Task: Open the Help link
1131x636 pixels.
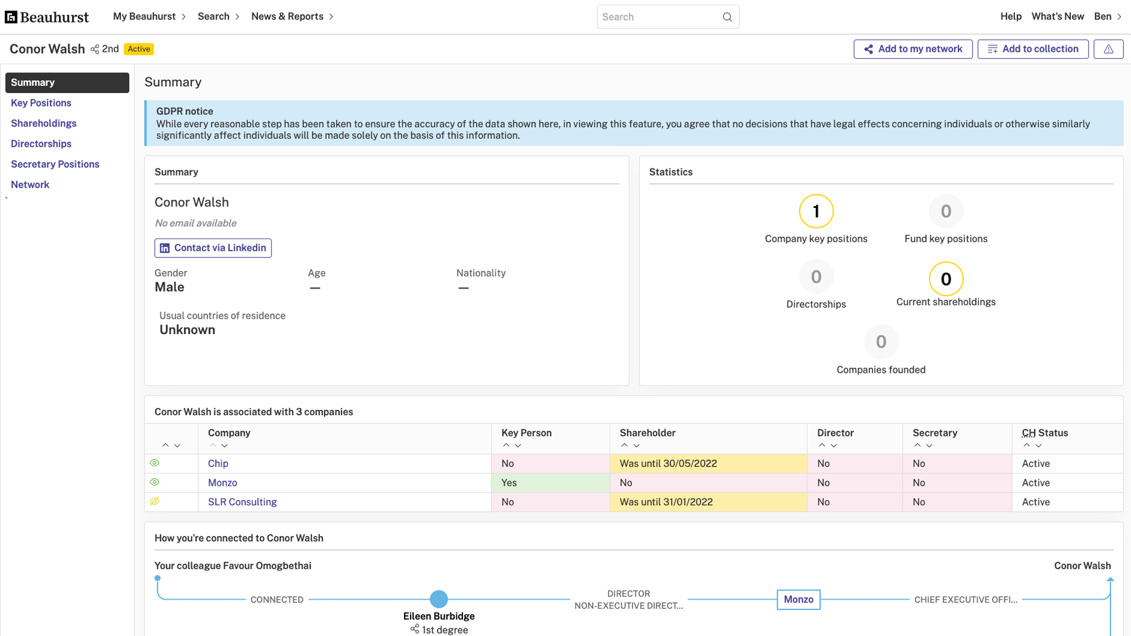Action: (x=1011, y=16)
